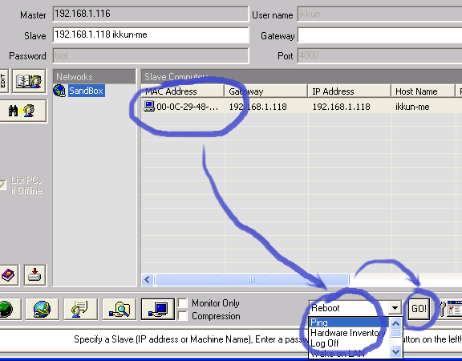Choose Ping in the action list
This screenshot has height=361, width=462.
349,322
